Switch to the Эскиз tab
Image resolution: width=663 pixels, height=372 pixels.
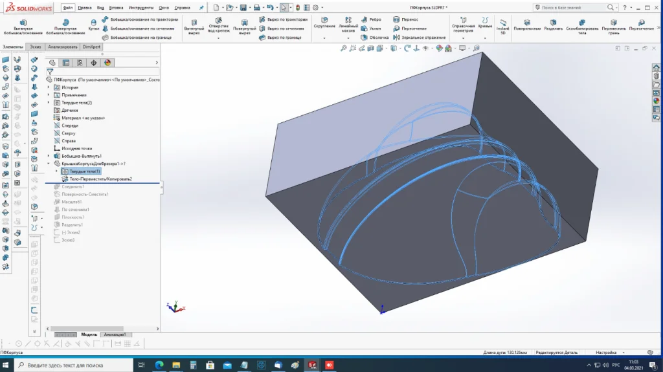click(35, 47)
